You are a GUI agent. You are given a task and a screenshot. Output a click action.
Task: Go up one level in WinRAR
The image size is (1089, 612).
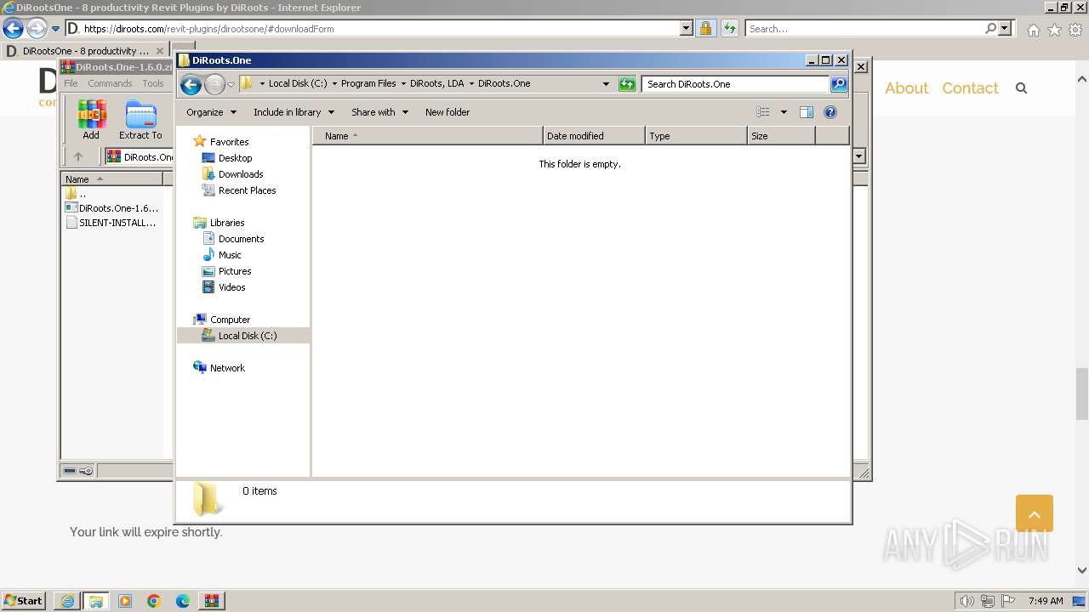pyautogui.click(x=78, y=156)
